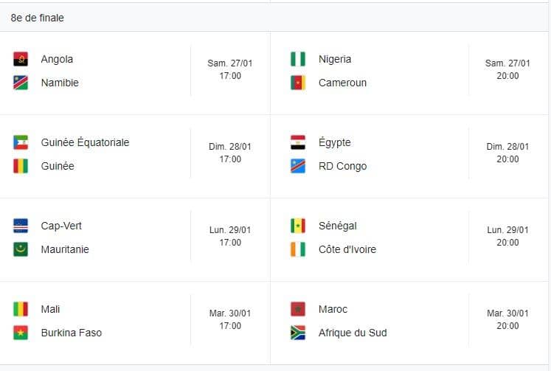Open the Maroc team link

333,309
